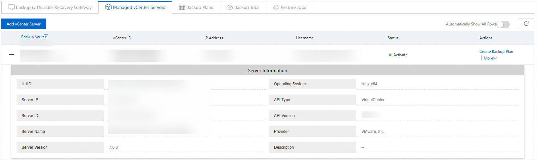
Task: Open the Backup Plans tab
Action: [196, 7]
